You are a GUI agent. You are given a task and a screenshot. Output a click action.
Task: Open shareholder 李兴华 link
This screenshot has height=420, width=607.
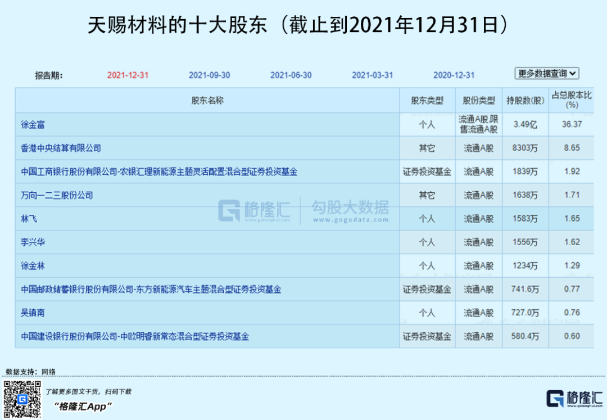(x=33, y=242)
